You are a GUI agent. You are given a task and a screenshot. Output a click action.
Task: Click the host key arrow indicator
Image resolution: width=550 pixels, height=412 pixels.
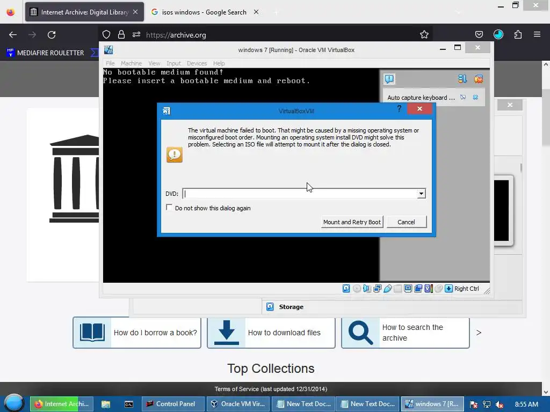click(448, 288)
